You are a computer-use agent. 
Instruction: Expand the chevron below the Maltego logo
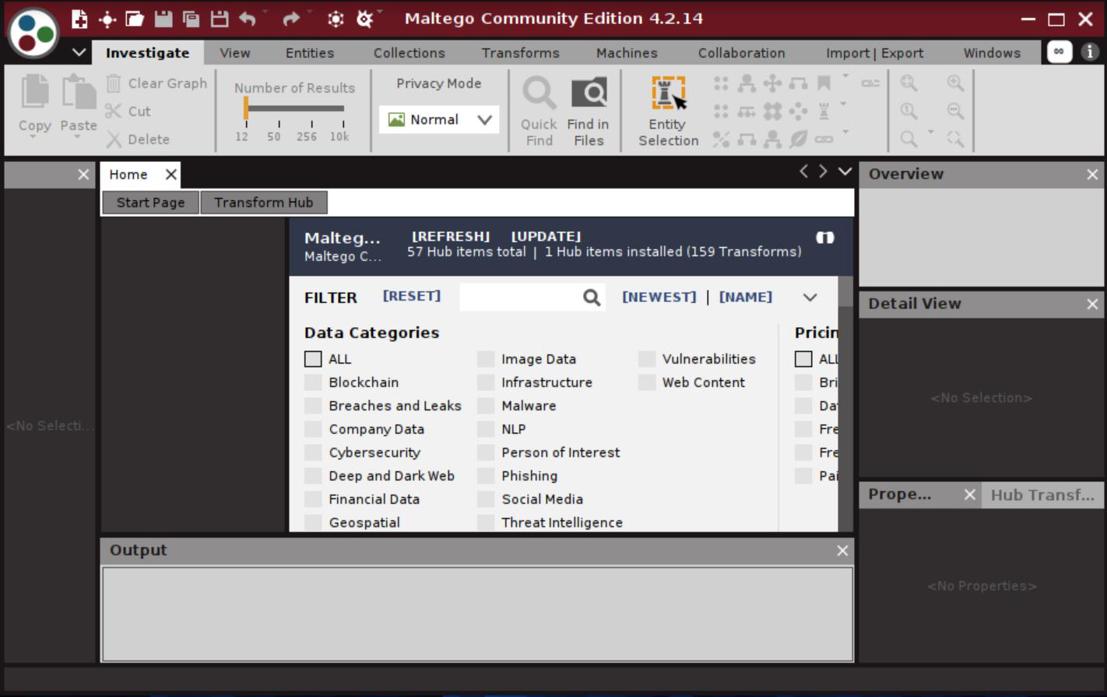[x=79, y=52]
